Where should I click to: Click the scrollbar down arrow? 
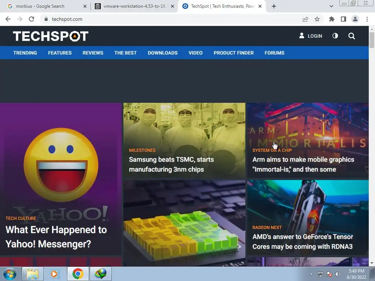point(372,263)
